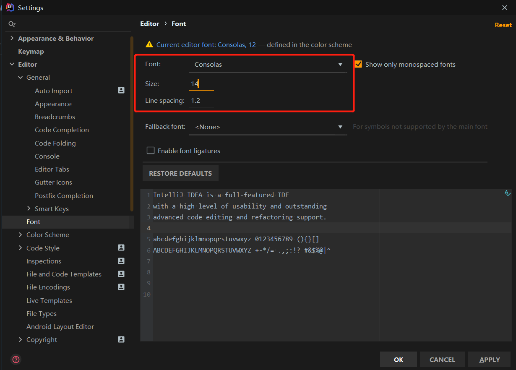Expand the Code Style node
Image resolution: width=516 pixels, height=370 pixels.
20,248
